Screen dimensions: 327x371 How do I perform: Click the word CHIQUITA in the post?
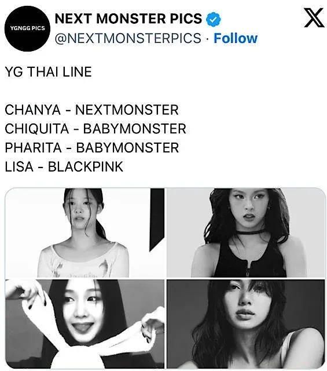[37, 129]
